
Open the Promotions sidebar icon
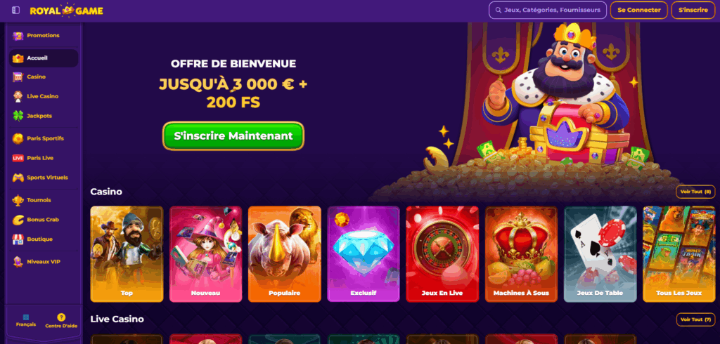click(18, 36)
